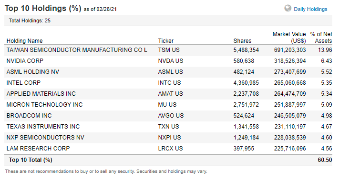
Task: Select the 'Shares' column header
Action: click(x=242, y=41)
